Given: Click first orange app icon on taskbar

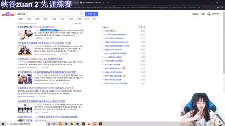Looking at the screenshot, I should (x=60, y=124).
